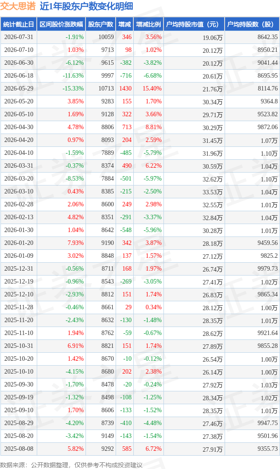Screen dimensions: 280x469
Task: Select the 2026-07-31 date cell
Action: [x=19, y=37]
